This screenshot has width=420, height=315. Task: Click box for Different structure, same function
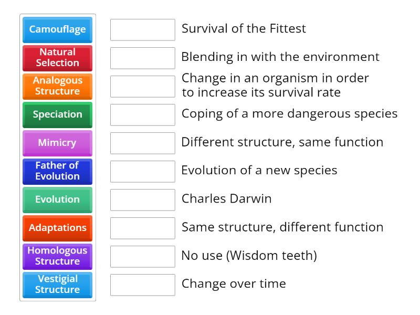(x=142, y=143)
